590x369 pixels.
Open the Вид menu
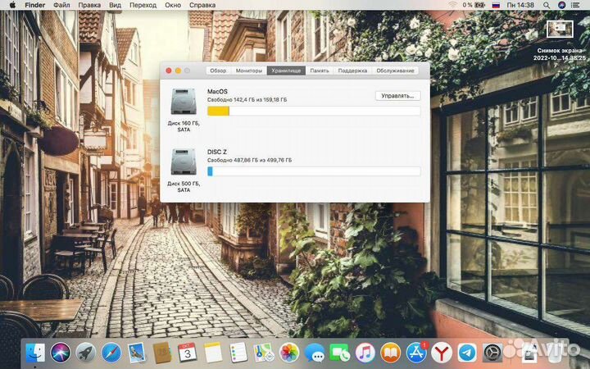point(116,5)
